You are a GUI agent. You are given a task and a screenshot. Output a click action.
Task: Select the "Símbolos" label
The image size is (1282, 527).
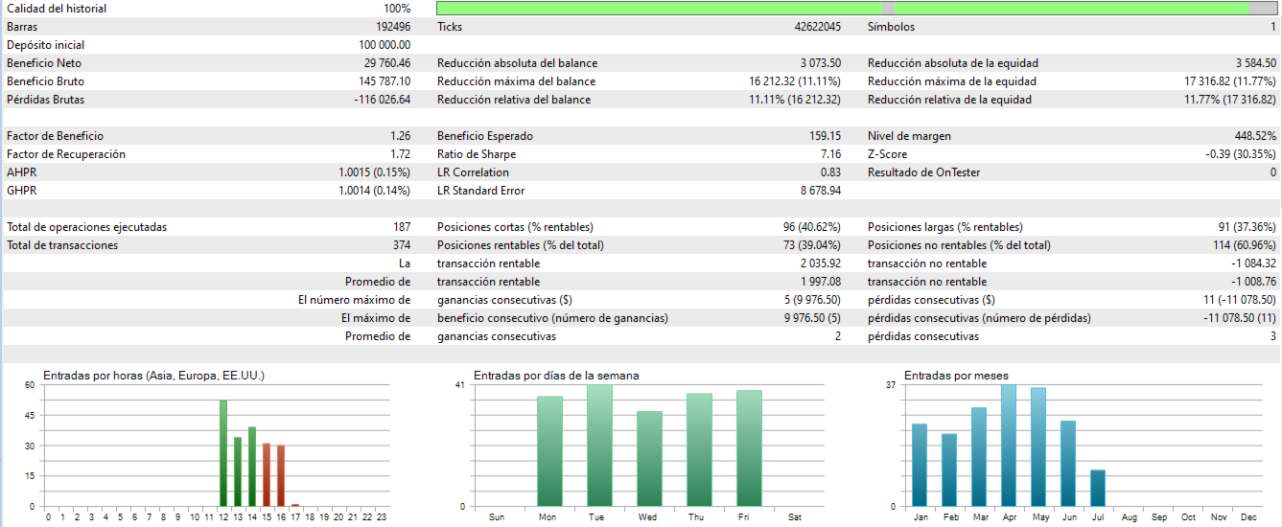[891, 27]
